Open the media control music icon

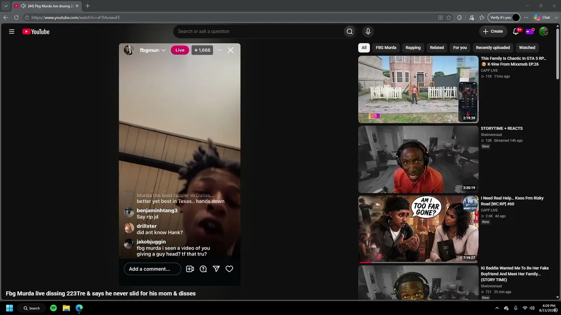pyautogui.click(x=472, y=17)
